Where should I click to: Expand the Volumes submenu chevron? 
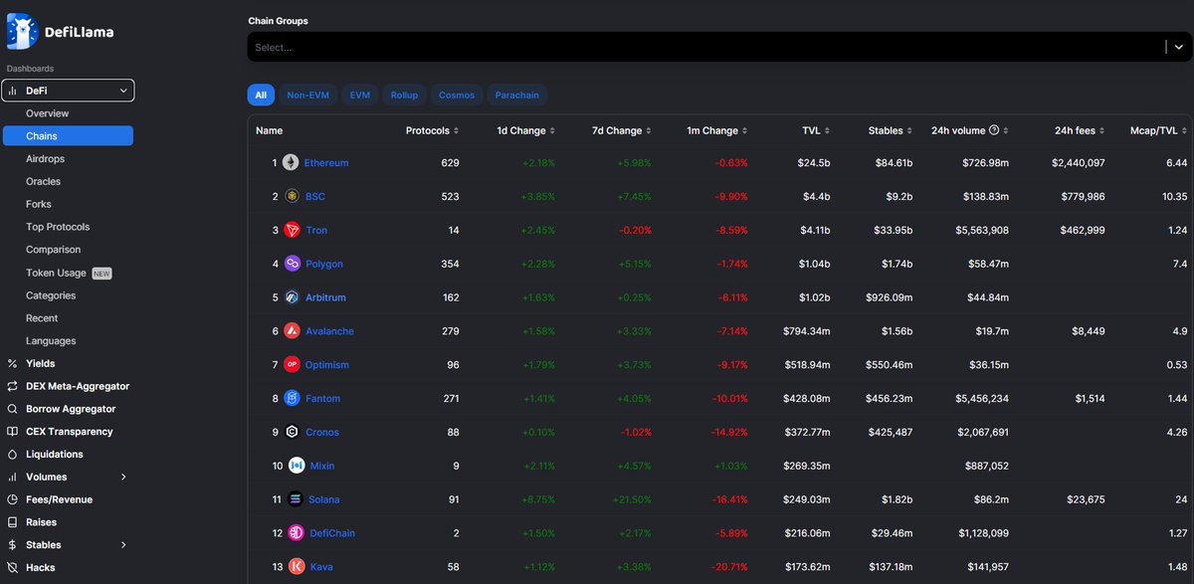[123, 478]
